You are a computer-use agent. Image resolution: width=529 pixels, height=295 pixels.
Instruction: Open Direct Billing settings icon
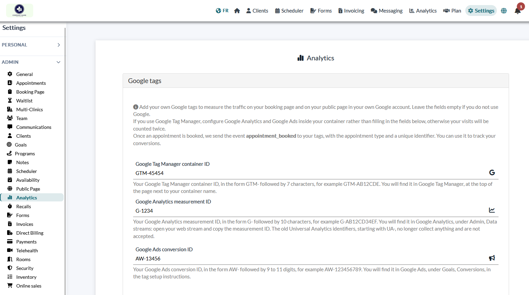coord(10,233)
